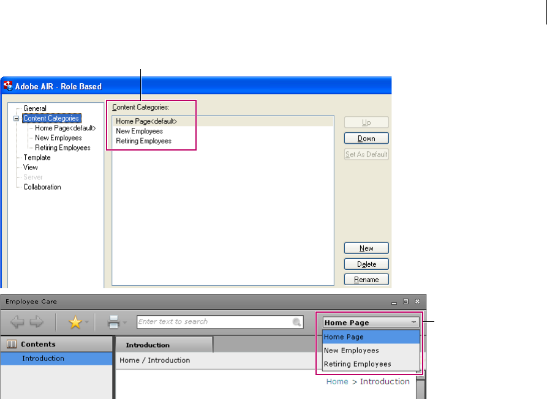Close the Employee Care window
547x399 pixels.
click(x=417, y=302)
